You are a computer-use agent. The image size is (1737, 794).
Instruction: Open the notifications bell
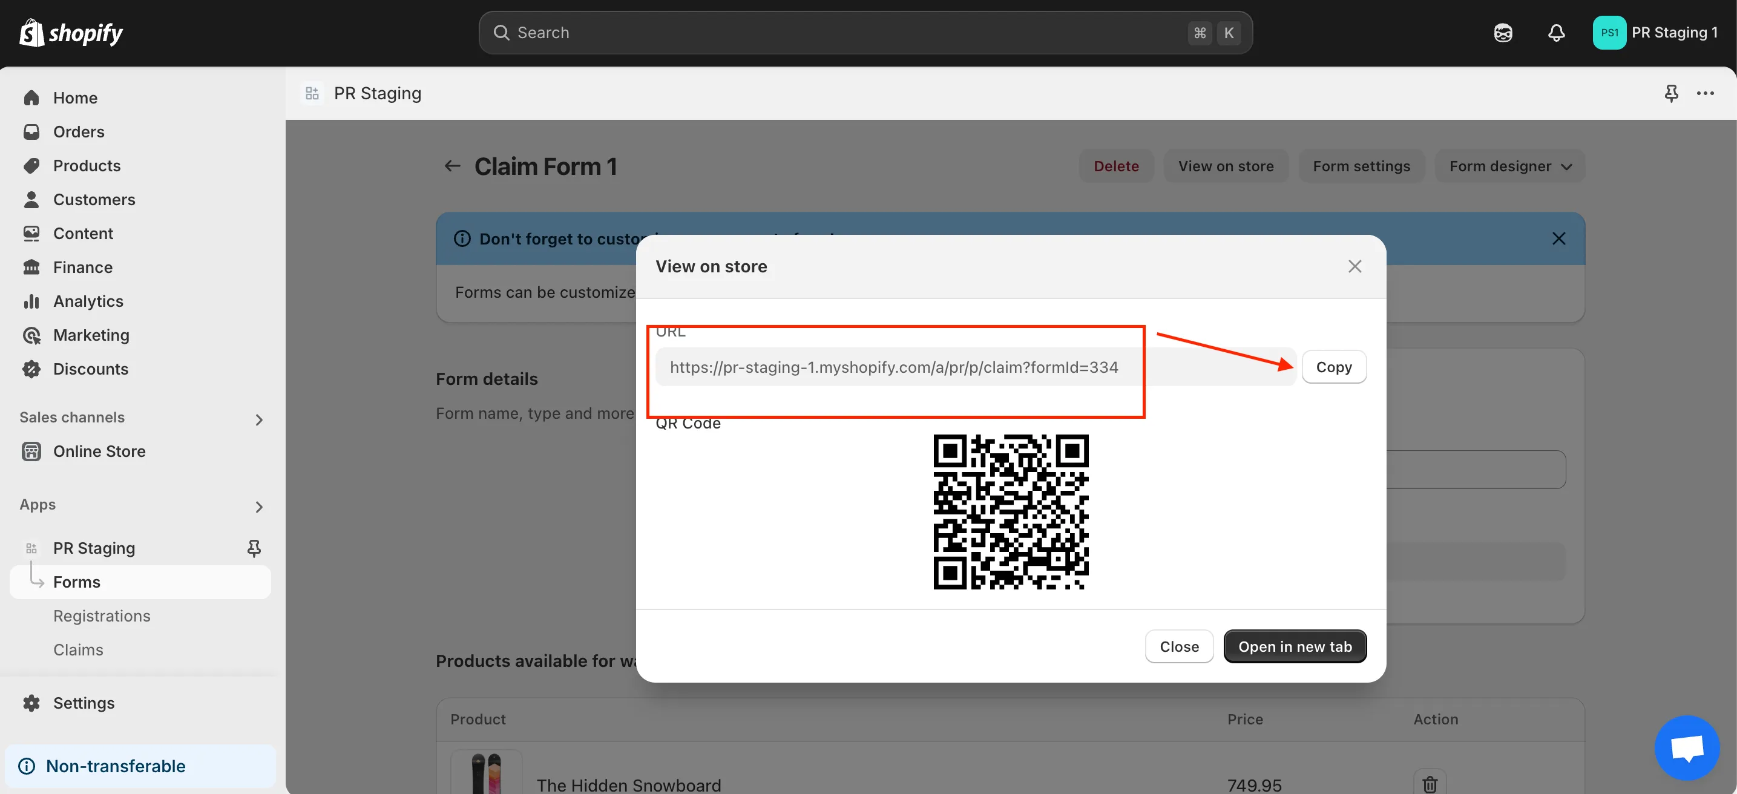pyautogui.click(x=1555, y=32)
